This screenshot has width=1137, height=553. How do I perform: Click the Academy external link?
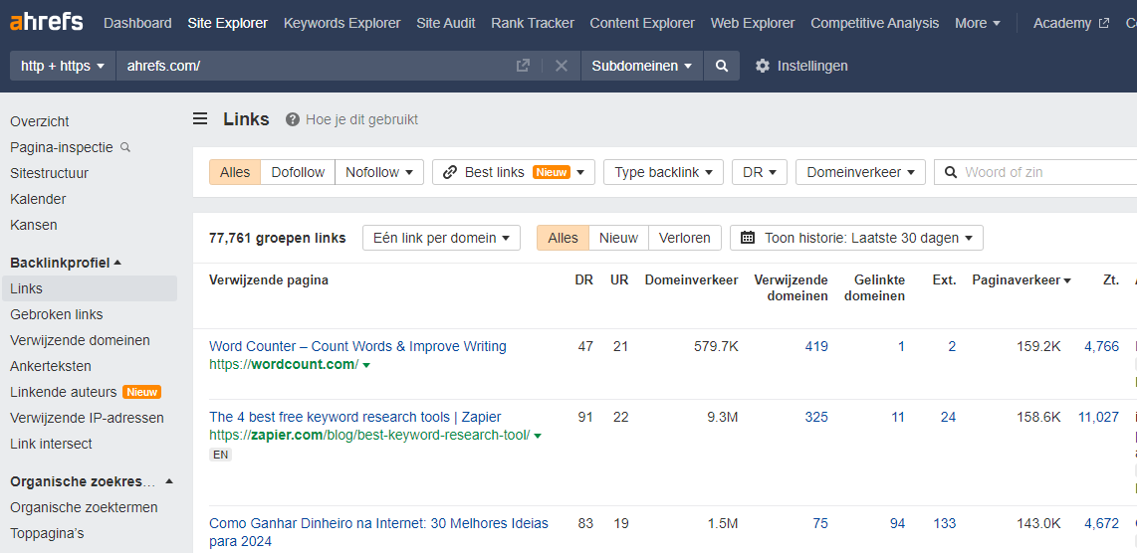click(1071, 23)
